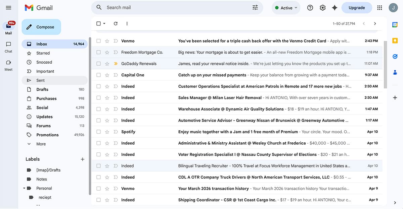This screenshot has height=209, width=403.
Task: Open the Starred folder
Action: pos(54,53)
